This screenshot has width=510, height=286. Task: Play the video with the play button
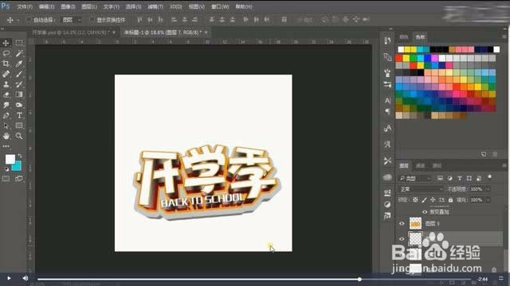point(9,278)
